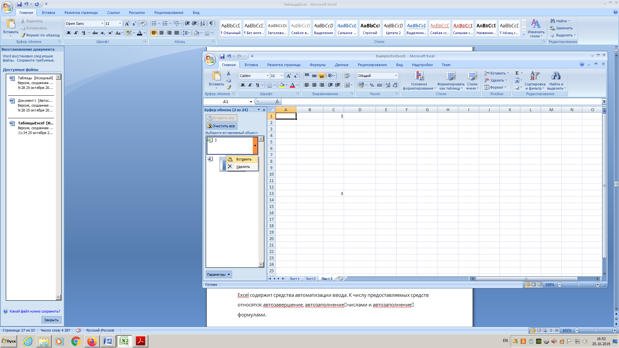Click Insert Worksheet tab icon
Screen dimensions: 619x348
click(340, 278)
